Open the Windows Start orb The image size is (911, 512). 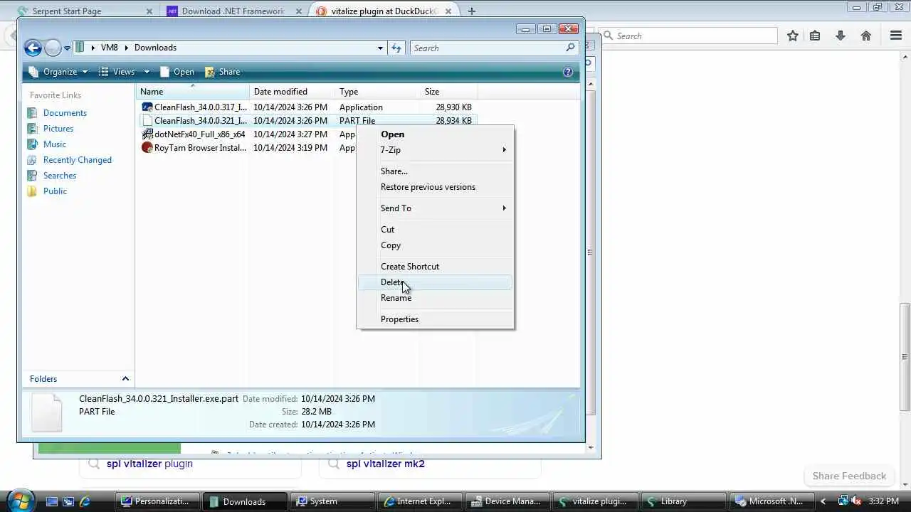20,501
